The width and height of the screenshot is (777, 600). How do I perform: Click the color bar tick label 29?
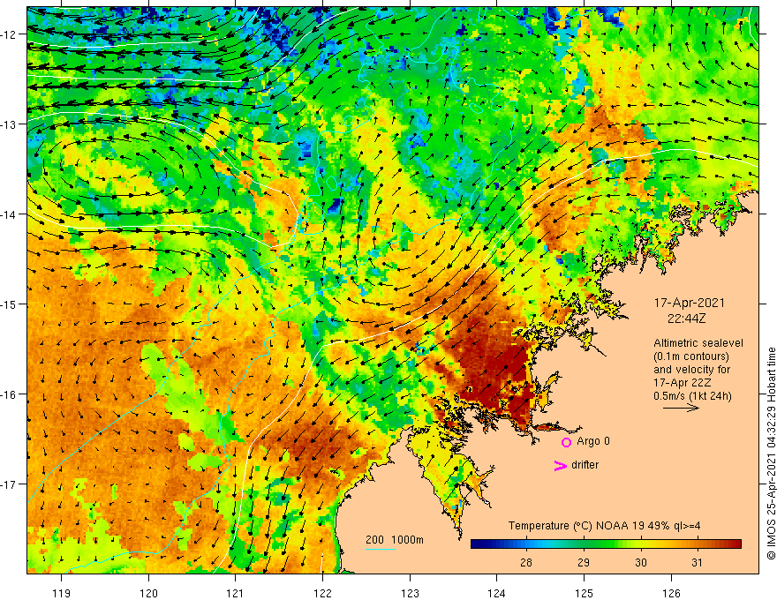click(x=584, y=563)
